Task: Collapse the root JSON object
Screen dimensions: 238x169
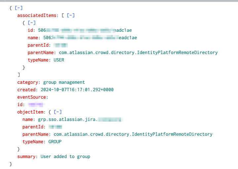Action: point(19,8)
